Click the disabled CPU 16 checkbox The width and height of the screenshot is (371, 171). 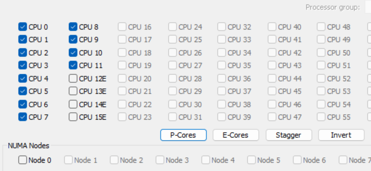pos(122,27)
